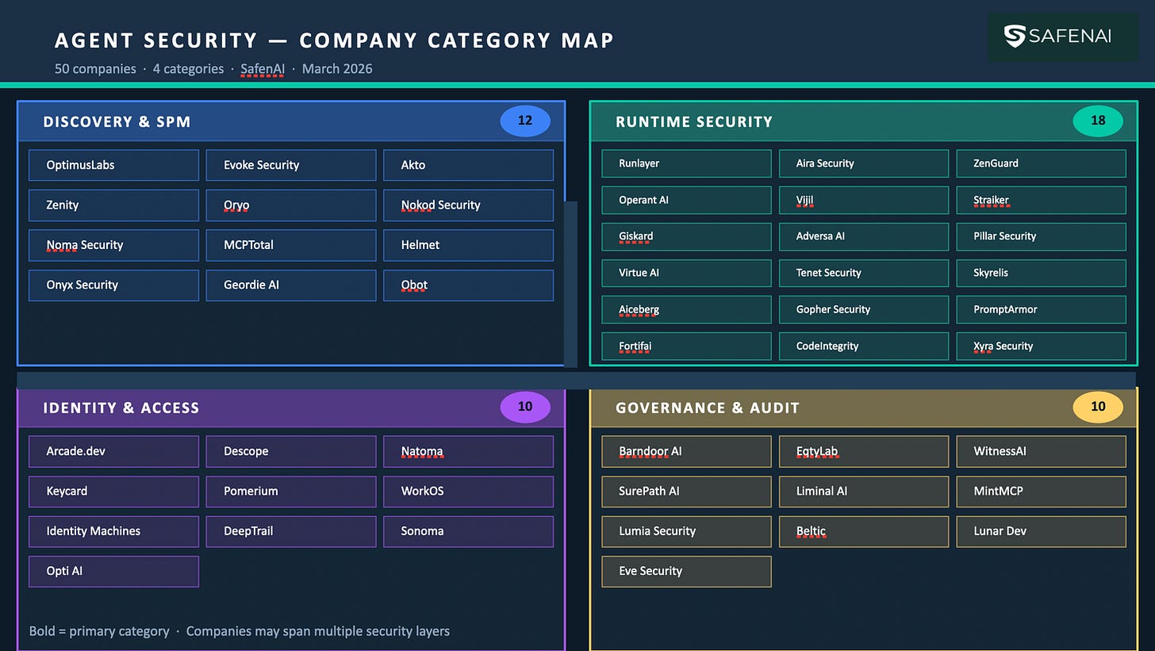Screen dimensions: 1155x651
Task: Click the Oryo company box
Action: tap(291, 205)
